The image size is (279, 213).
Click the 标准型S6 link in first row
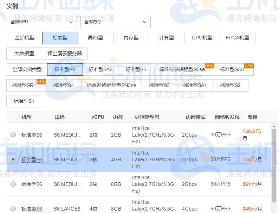click(32, 135)
